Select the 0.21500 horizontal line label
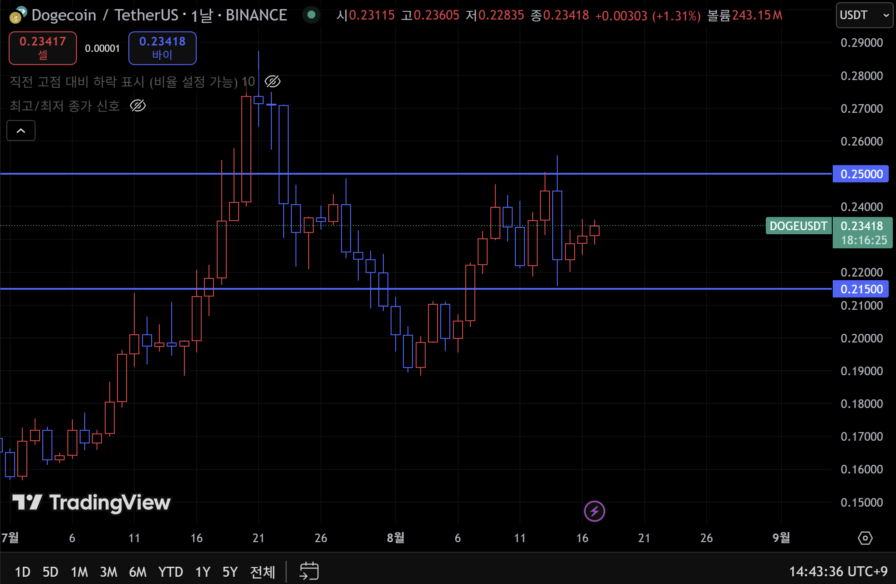 pos(860,289)
